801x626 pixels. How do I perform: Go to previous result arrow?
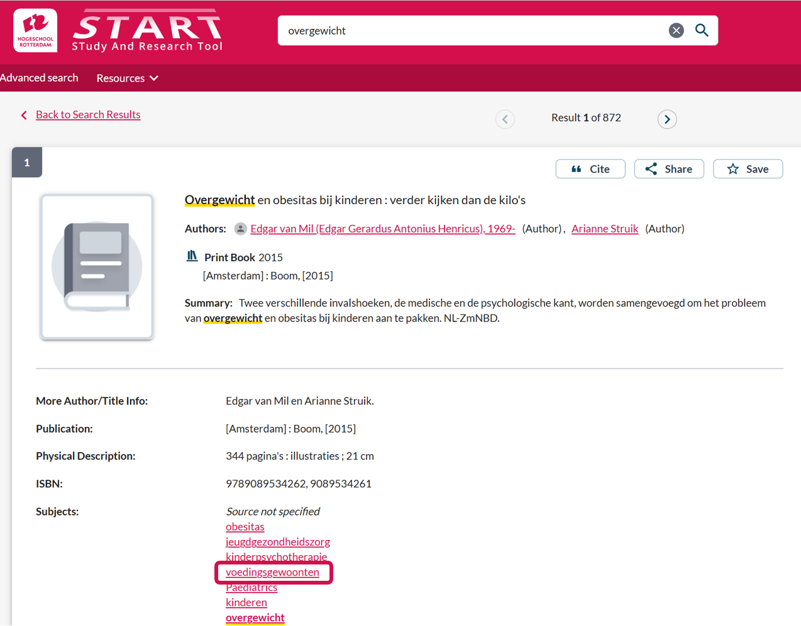tap(505, 119)
